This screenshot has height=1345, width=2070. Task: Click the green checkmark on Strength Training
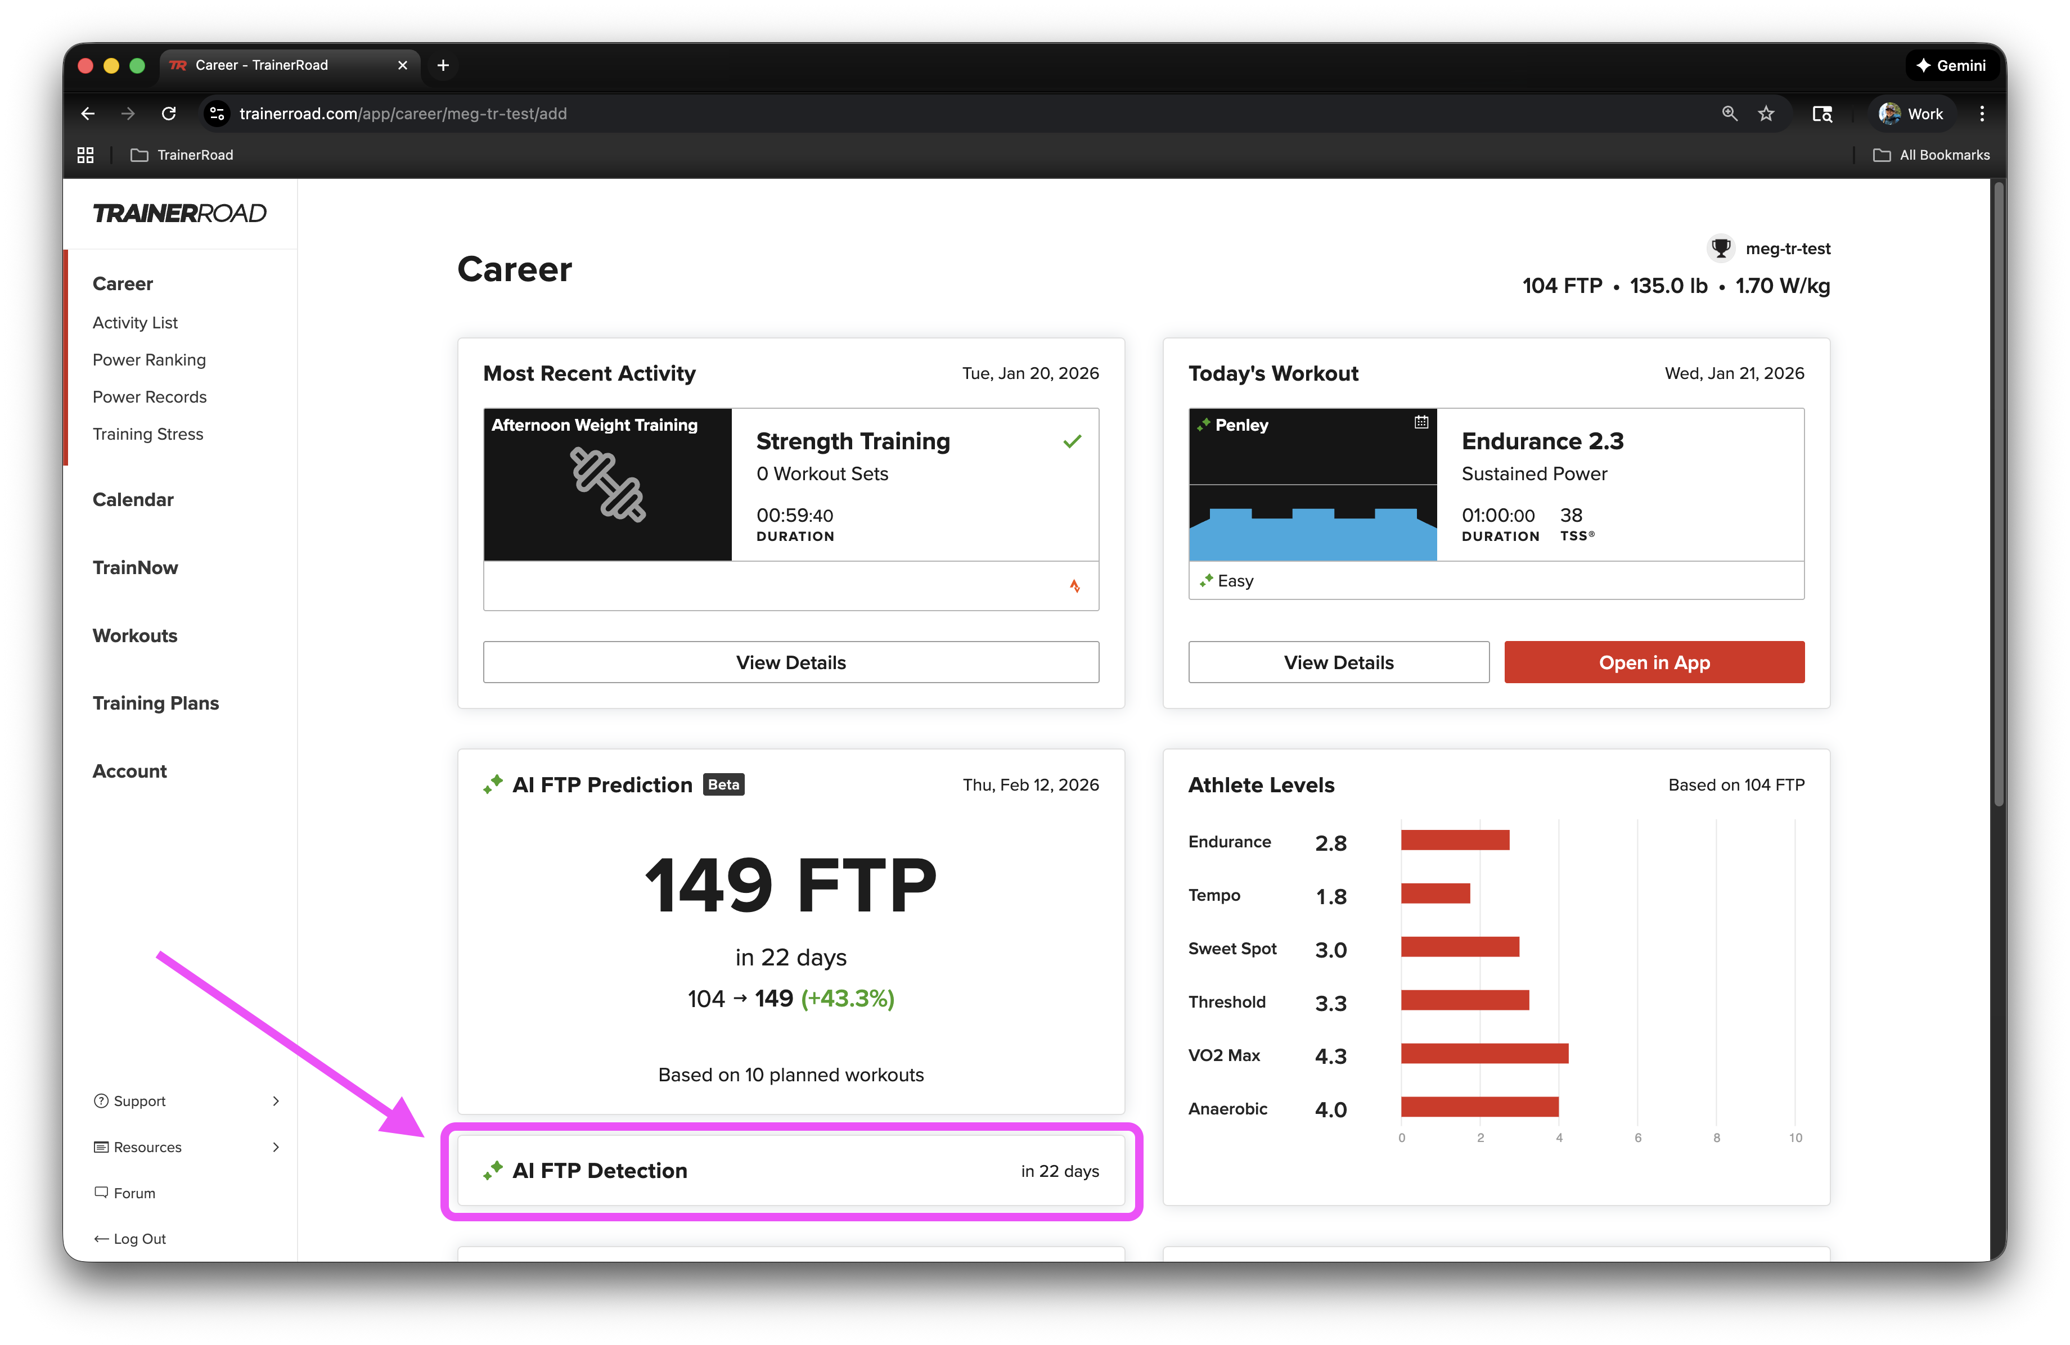pyautogui.click(x=1072, y=441)
